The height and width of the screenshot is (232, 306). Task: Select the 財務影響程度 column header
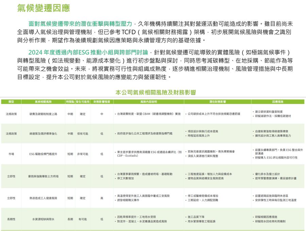102,102
